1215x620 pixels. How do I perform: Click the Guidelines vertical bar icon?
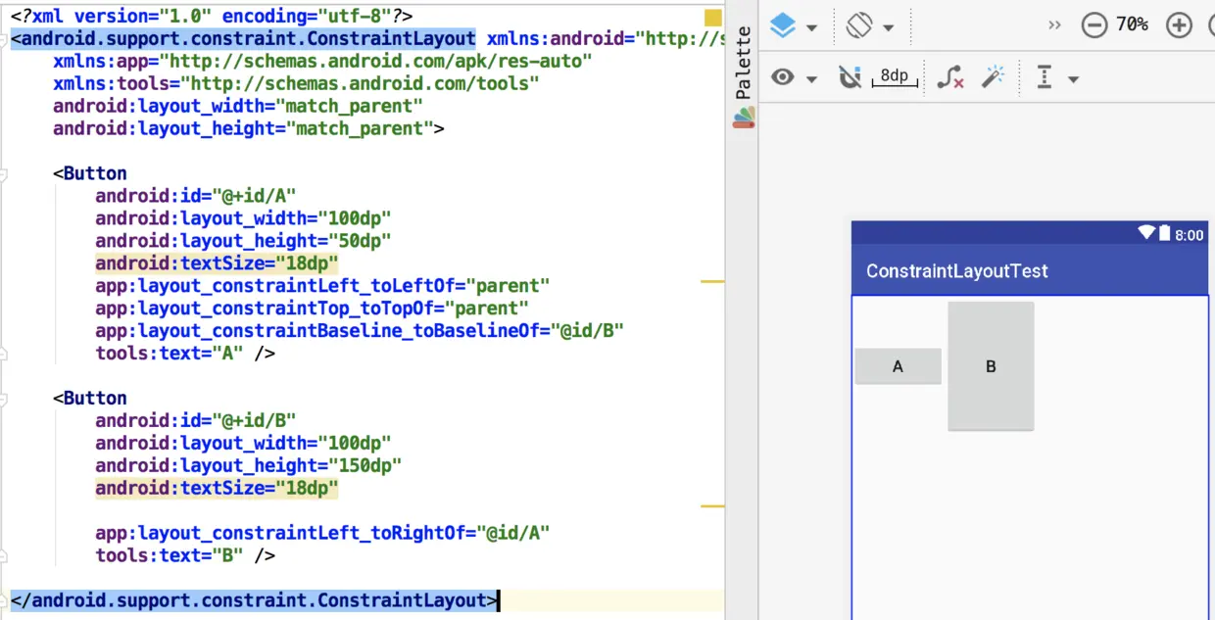pyautogui.click(x=1045, y=77)
